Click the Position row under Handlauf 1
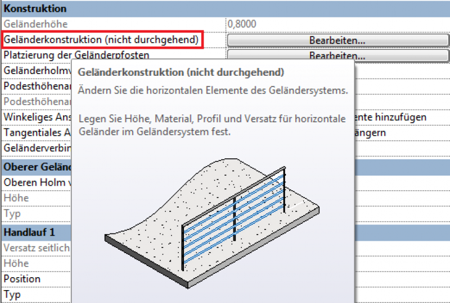The height and width of the screenshot is (303, 450). (x=22, y=279)
